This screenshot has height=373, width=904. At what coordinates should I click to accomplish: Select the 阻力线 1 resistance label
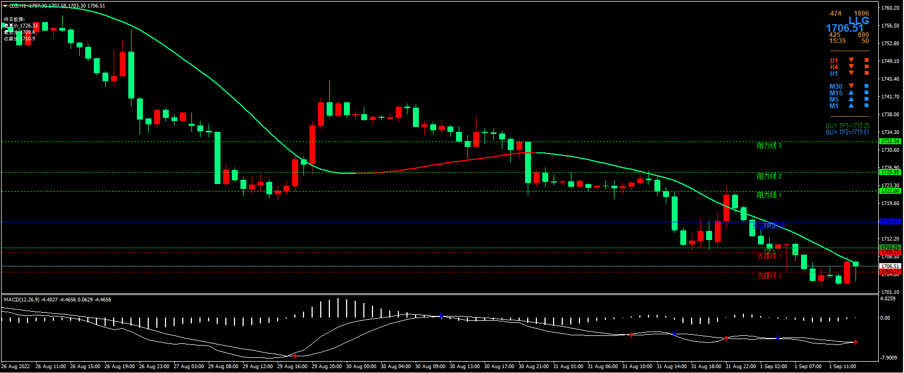point(769,195)
